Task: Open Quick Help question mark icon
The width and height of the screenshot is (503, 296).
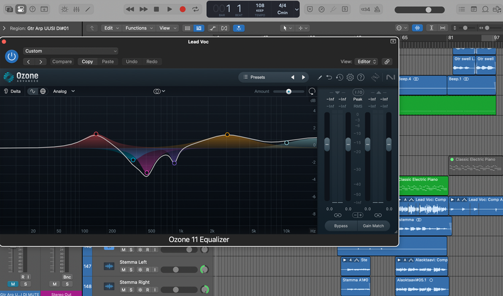Action: pos(33,9)
